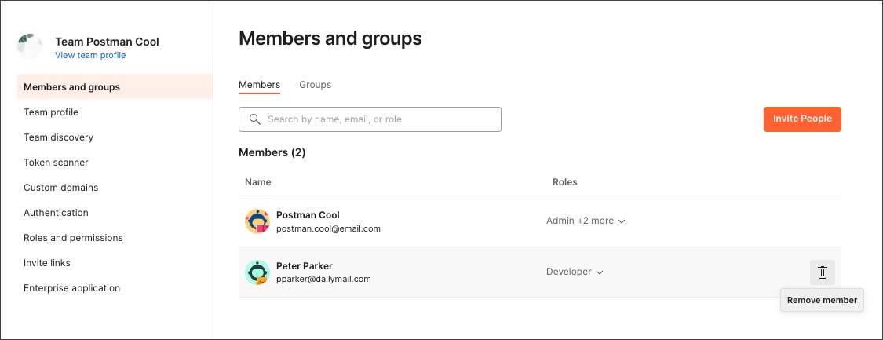This screenshot has width=883, height=340.
Task: Click the Postman Cool member name
Action: [x=308, y=215]
